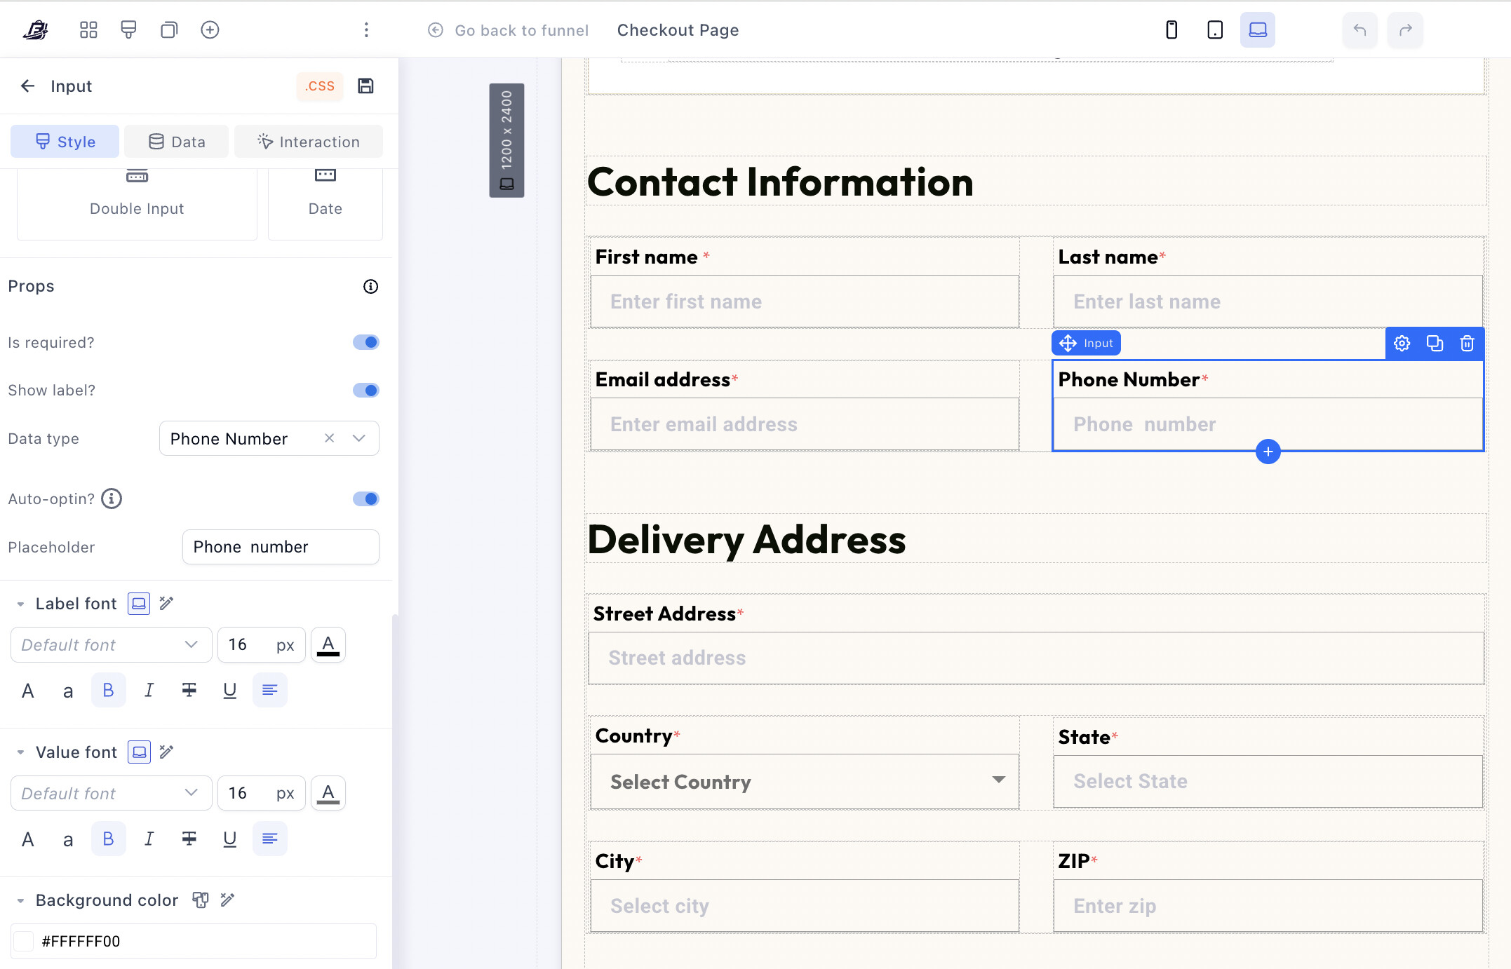Open the Interaction tab
1511x969 pixels.
point(309,142)
